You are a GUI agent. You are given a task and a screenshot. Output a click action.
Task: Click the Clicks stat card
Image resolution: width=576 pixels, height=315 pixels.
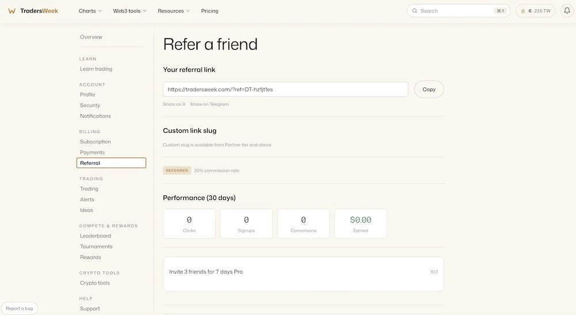click(x=189, y=224)
